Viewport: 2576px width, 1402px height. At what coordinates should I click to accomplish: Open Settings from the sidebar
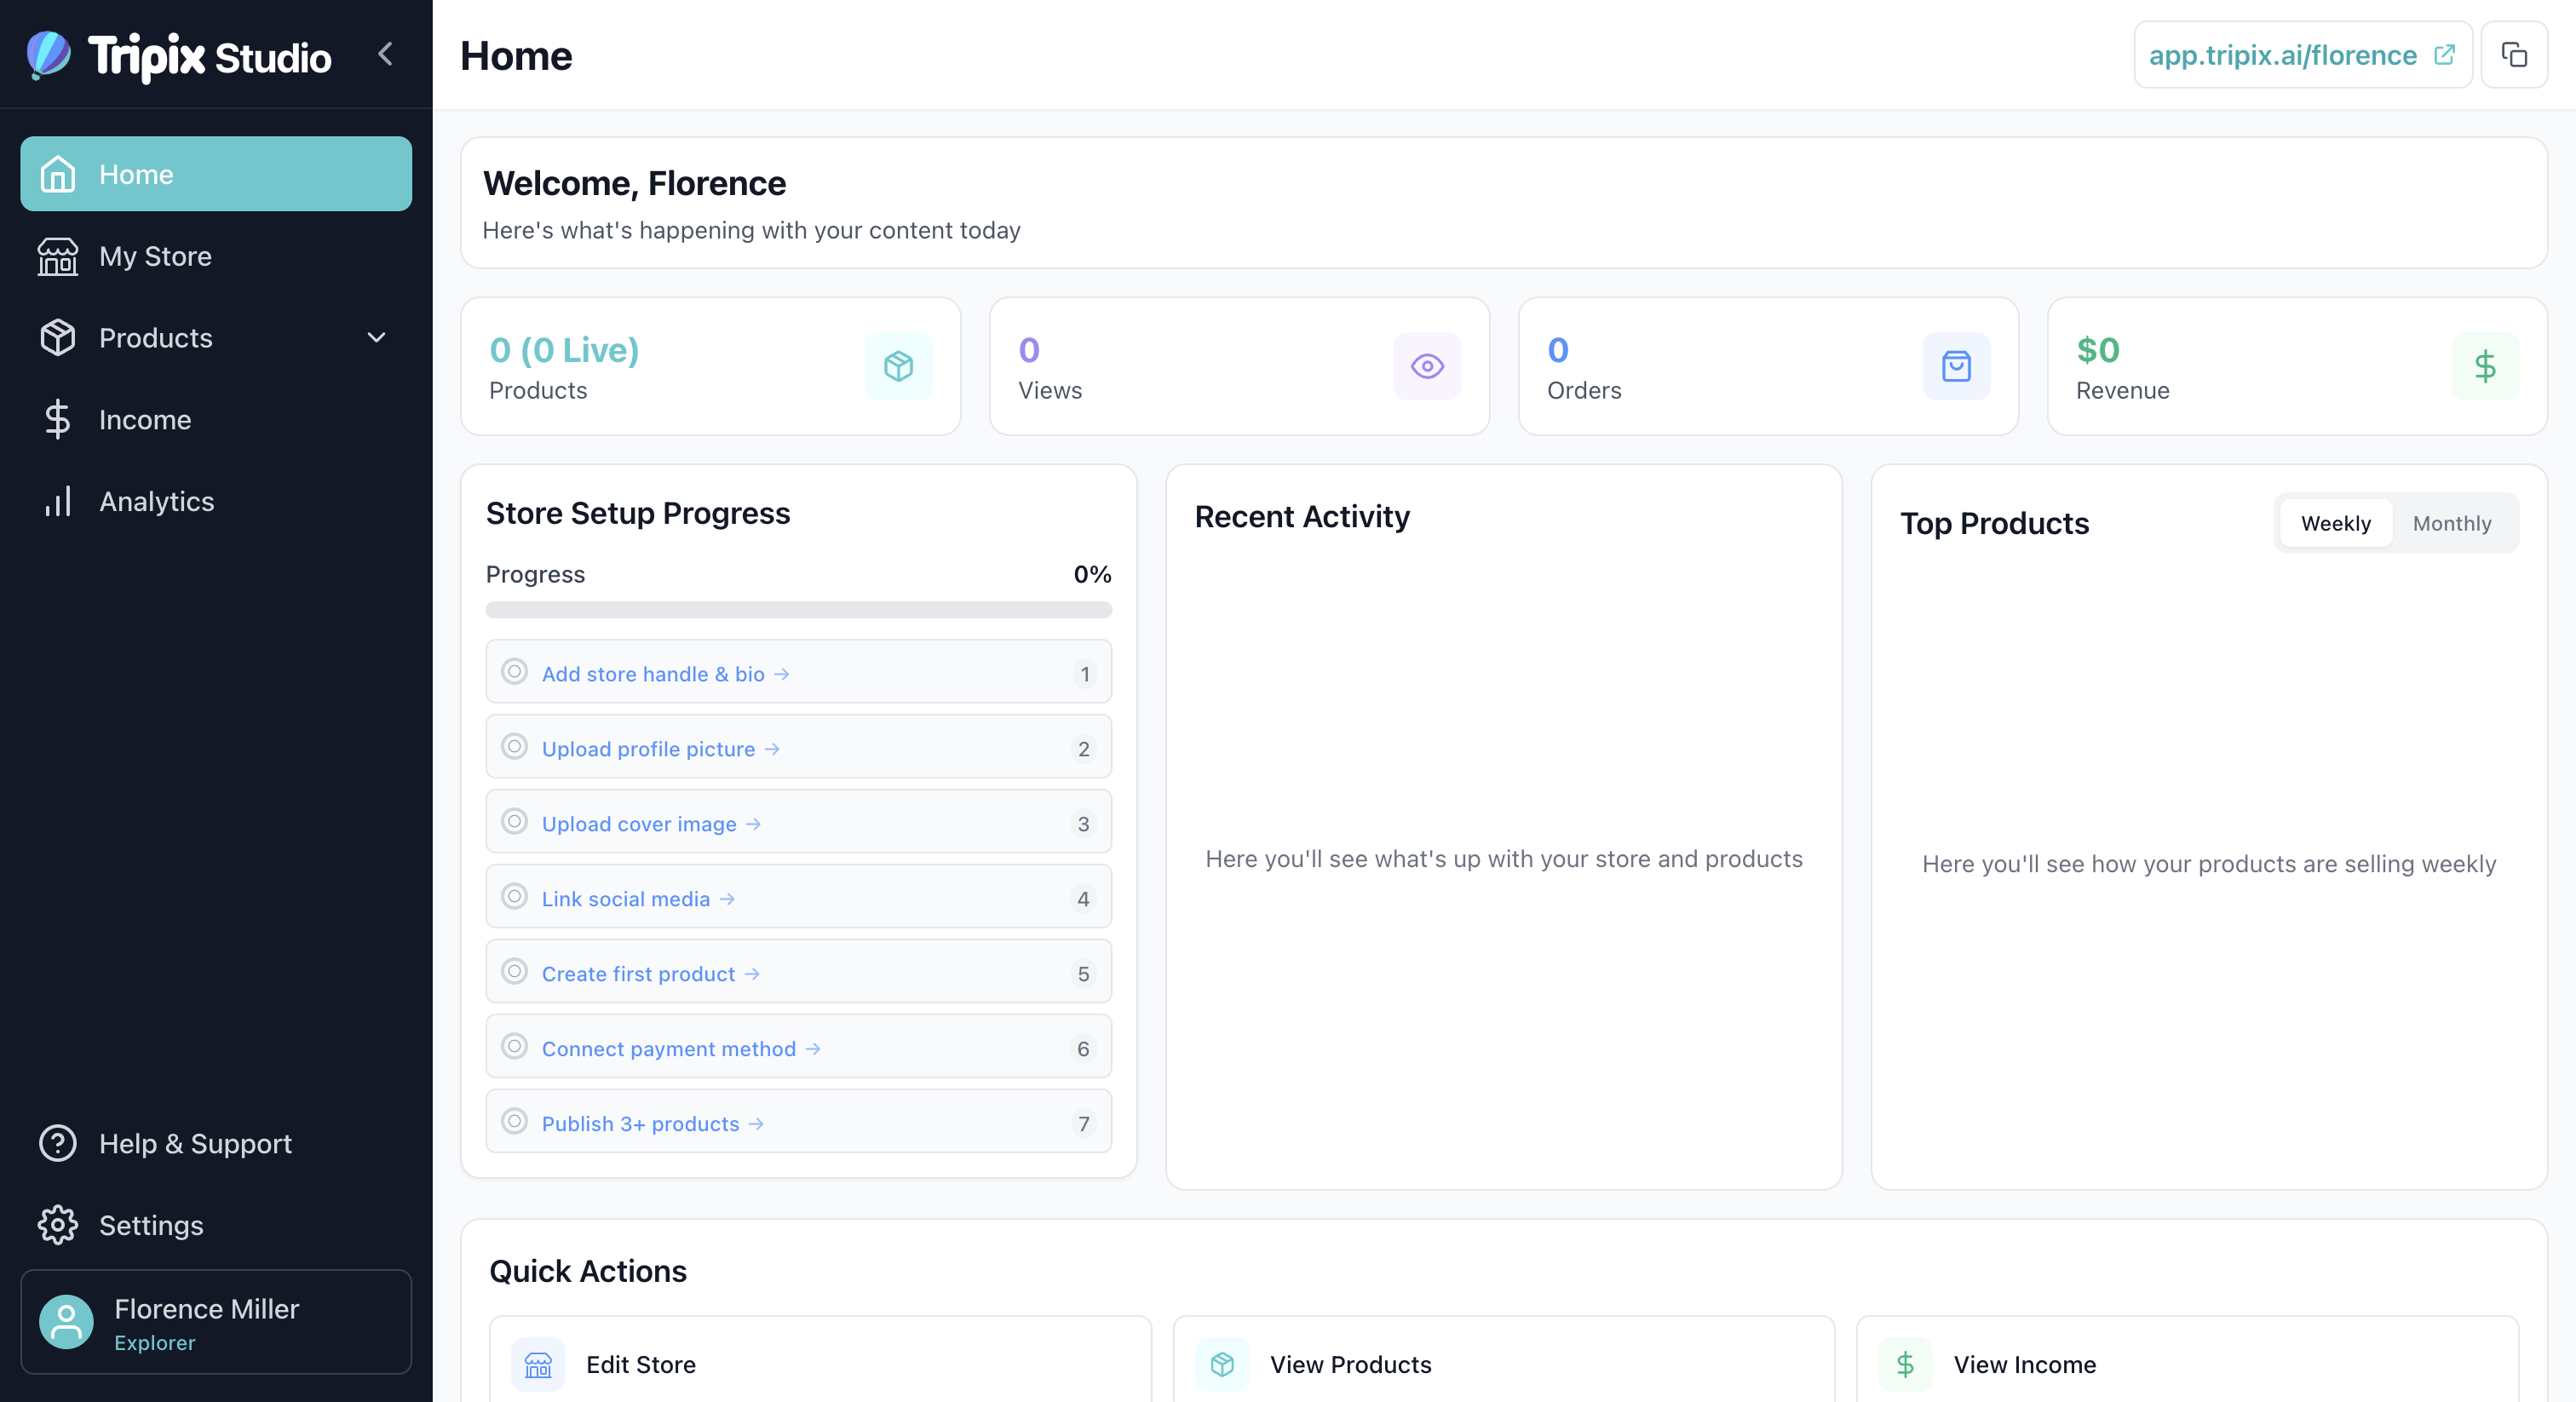point(216,1226)
